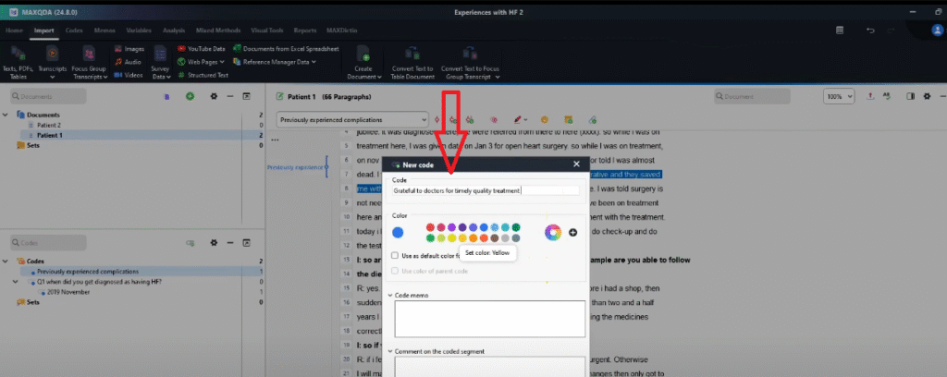Click the Document search field
This screenshot has height=377, width=947.
pos(752,96)
